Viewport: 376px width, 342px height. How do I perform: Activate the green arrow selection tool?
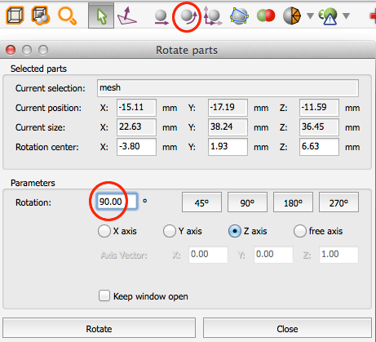pyautogui.click(x=101, y=16)
